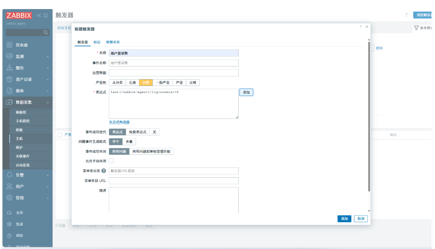Click the ZABBIX logo
435x249 pixels.
click(19, 16)
